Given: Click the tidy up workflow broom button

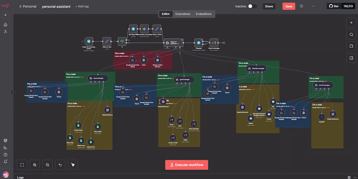Looking at the screenshot, I should [x=73, y=165].
